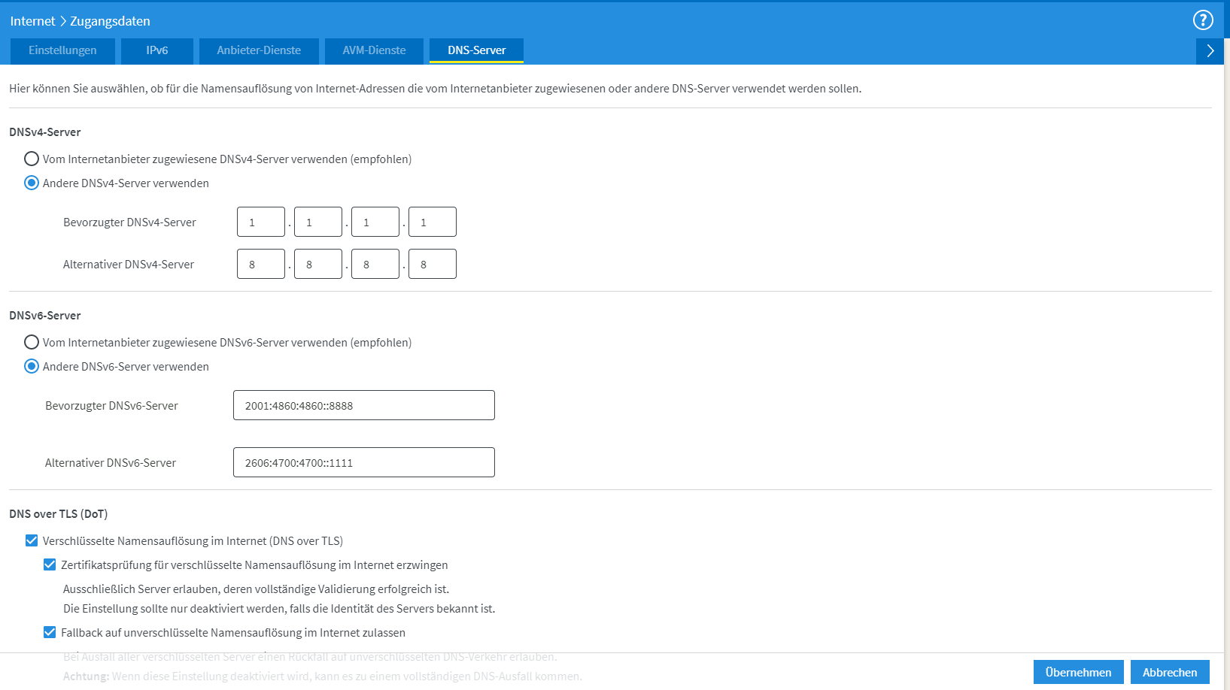Open the AVM-Dienste tab
Screen dimensions: 1230x690
tap(374, 50)
